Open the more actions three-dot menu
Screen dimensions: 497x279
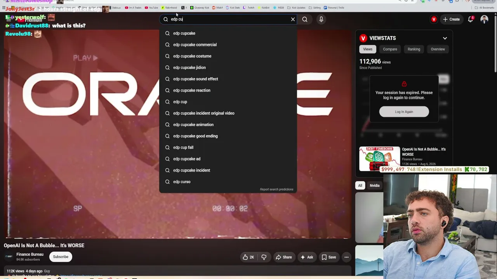(x=346, y=257)
